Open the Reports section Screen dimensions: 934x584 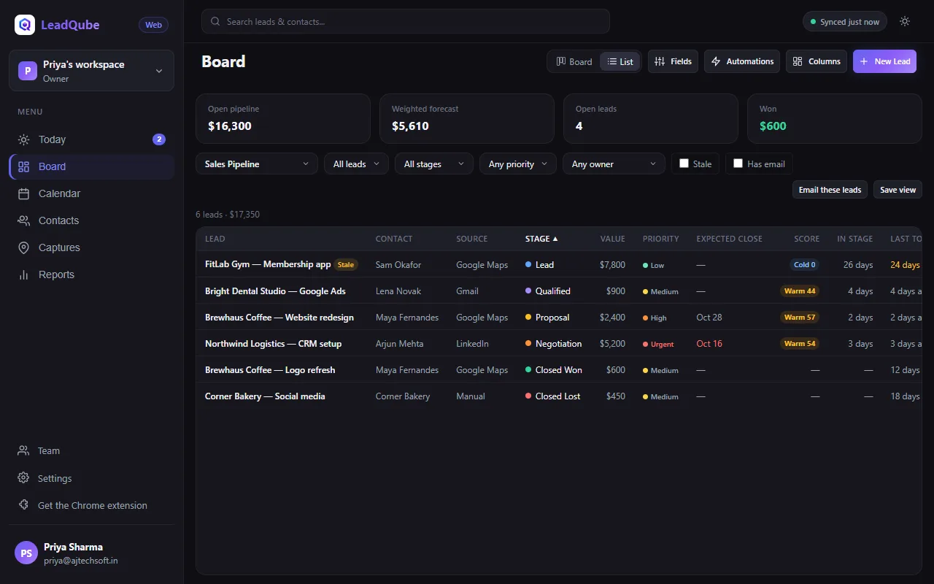pyautogui.click(x=91, y=274)
